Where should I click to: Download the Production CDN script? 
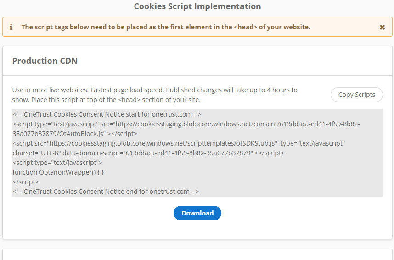pos(197,213)
